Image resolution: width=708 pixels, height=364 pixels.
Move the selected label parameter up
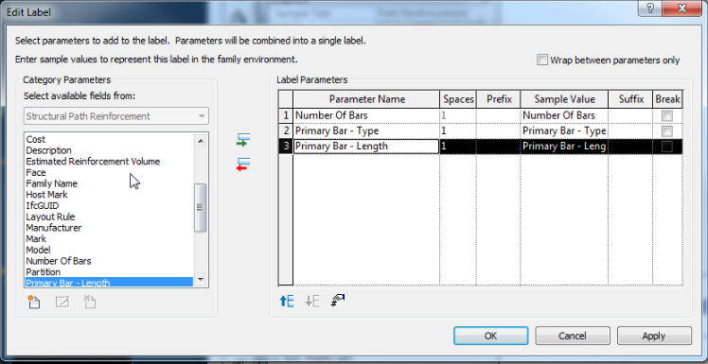(x=287, y=301)
